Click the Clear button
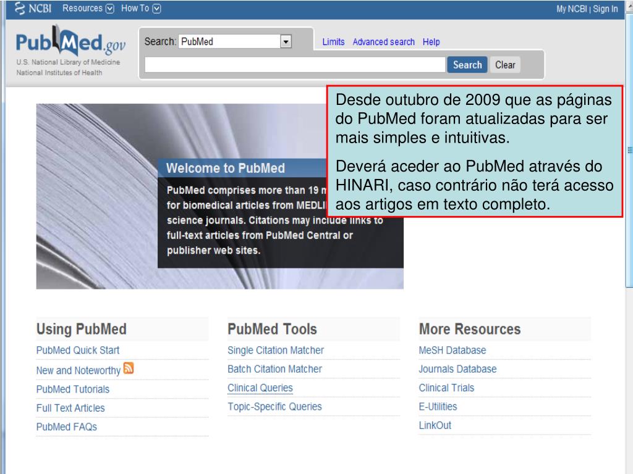The height and width of the screenshot is (474, 633). [x=505, y=65]
